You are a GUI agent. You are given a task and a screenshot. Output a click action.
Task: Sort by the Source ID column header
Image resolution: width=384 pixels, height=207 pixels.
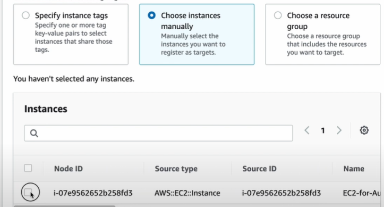[x=259, y=169]
